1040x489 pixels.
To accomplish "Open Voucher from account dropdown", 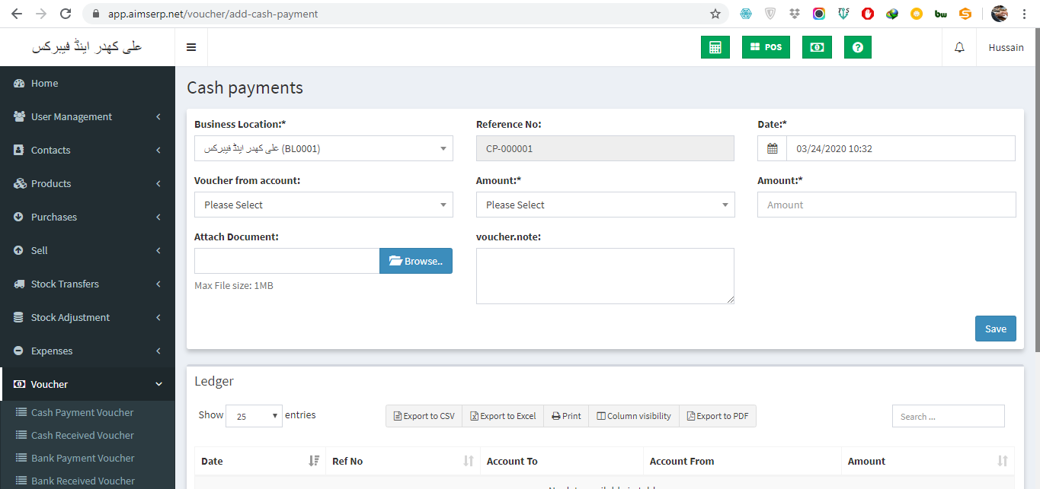I will point(324,205).
